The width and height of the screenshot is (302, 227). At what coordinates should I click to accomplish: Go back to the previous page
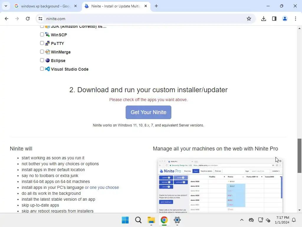point(6,19)
